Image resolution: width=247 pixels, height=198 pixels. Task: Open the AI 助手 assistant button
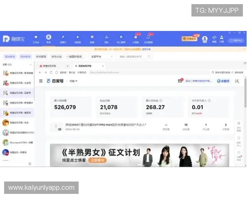click(x=223, y=81)
